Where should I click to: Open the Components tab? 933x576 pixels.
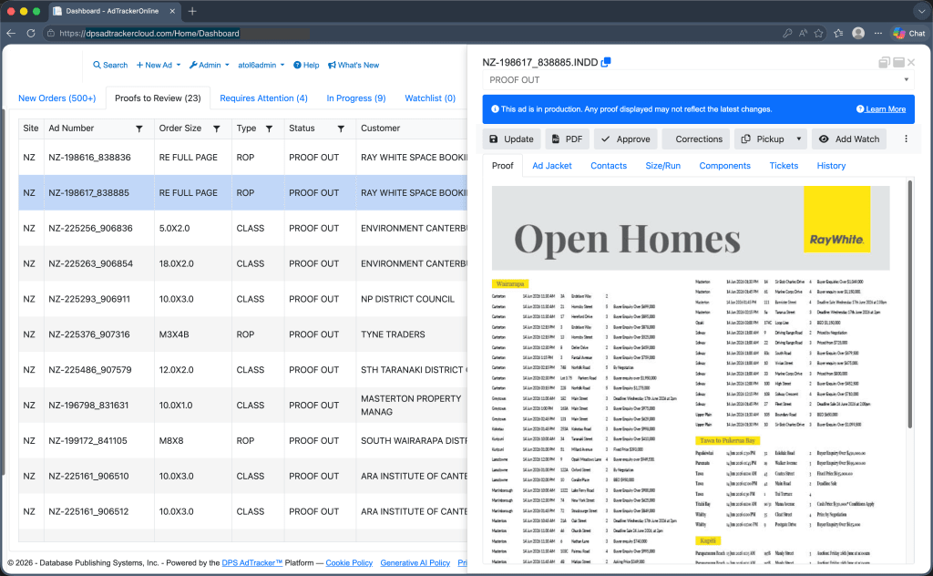pyautogui.click(x=724, y=166)
